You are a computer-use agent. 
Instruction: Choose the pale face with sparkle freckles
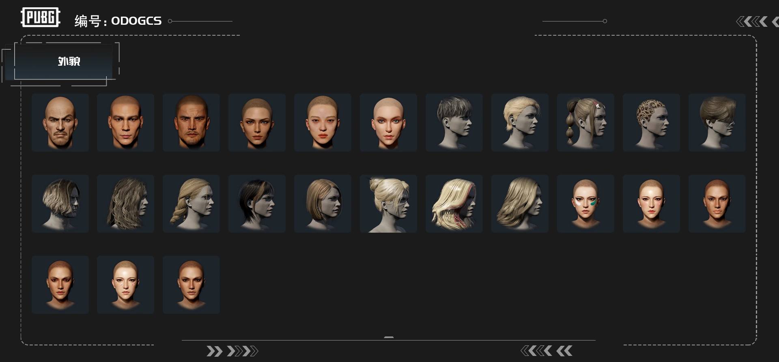[x=125, y=285]
